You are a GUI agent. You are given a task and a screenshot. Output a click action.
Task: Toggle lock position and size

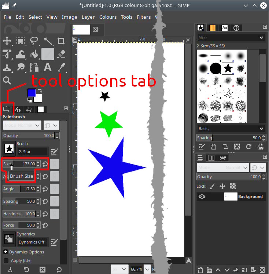click(222, 186)
